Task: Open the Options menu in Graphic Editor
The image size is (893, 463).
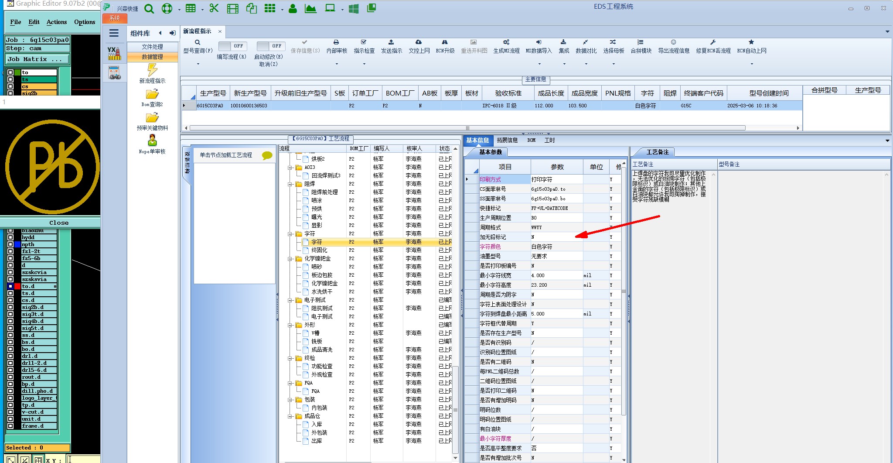Action: coord(85,22)
